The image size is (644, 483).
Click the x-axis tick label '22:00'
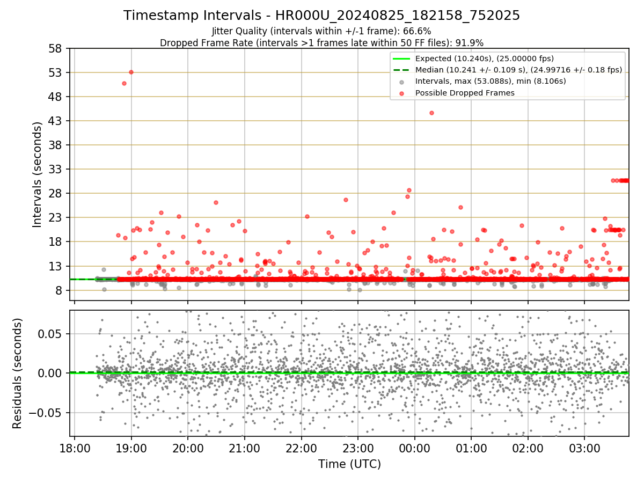point(301,448)
